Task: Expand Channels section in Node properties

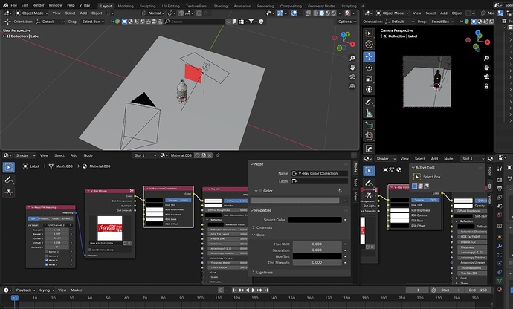Action: (x=264, y=227)
